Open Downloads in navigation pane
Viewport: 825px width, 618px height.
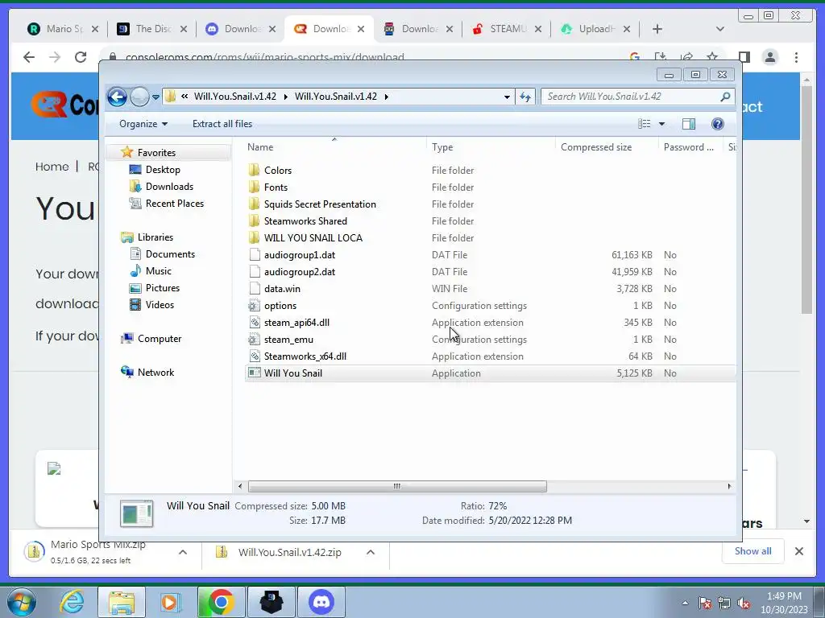(x=169, y=187)
